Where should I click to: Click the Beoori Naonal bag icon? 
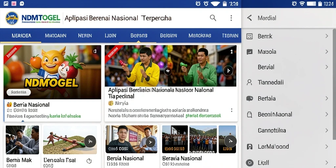tap(249, 115)
